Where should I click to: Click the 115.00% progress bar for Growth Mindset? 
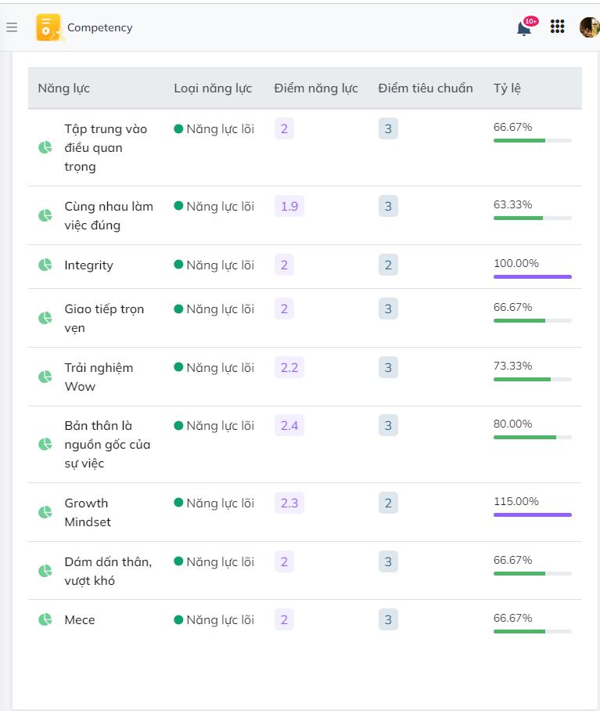coord(532,514)
